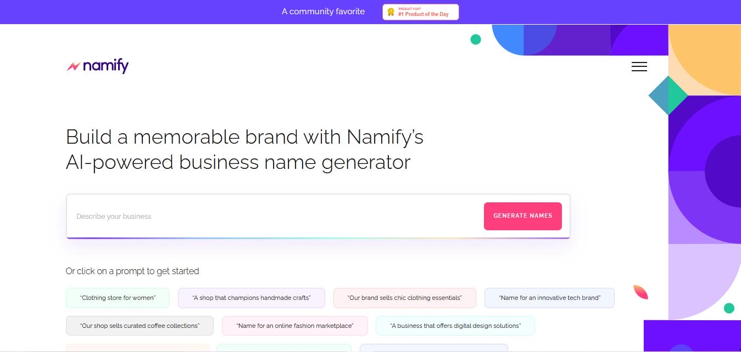Click the "A community favorite" banner text
Viewport: 741px width, 352px height.
click(x=323, y=11)
